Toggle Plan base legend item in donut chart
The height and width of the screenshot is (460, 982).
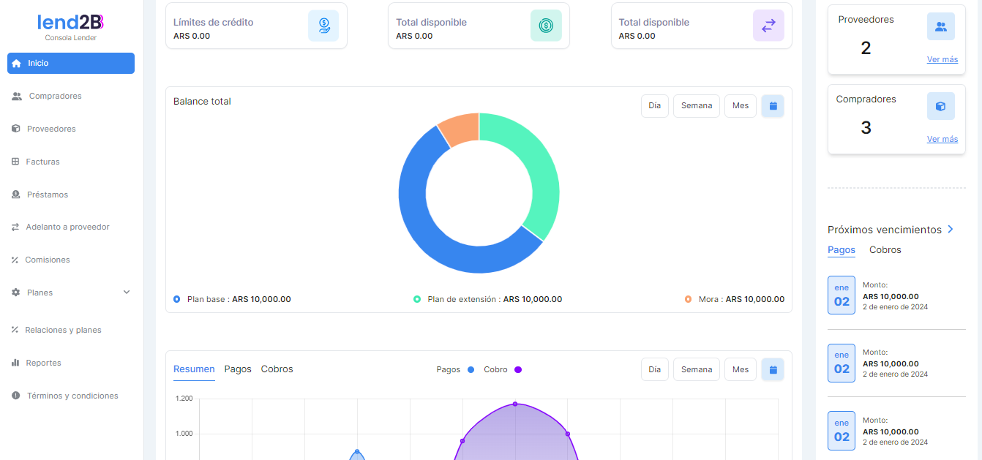232,299
